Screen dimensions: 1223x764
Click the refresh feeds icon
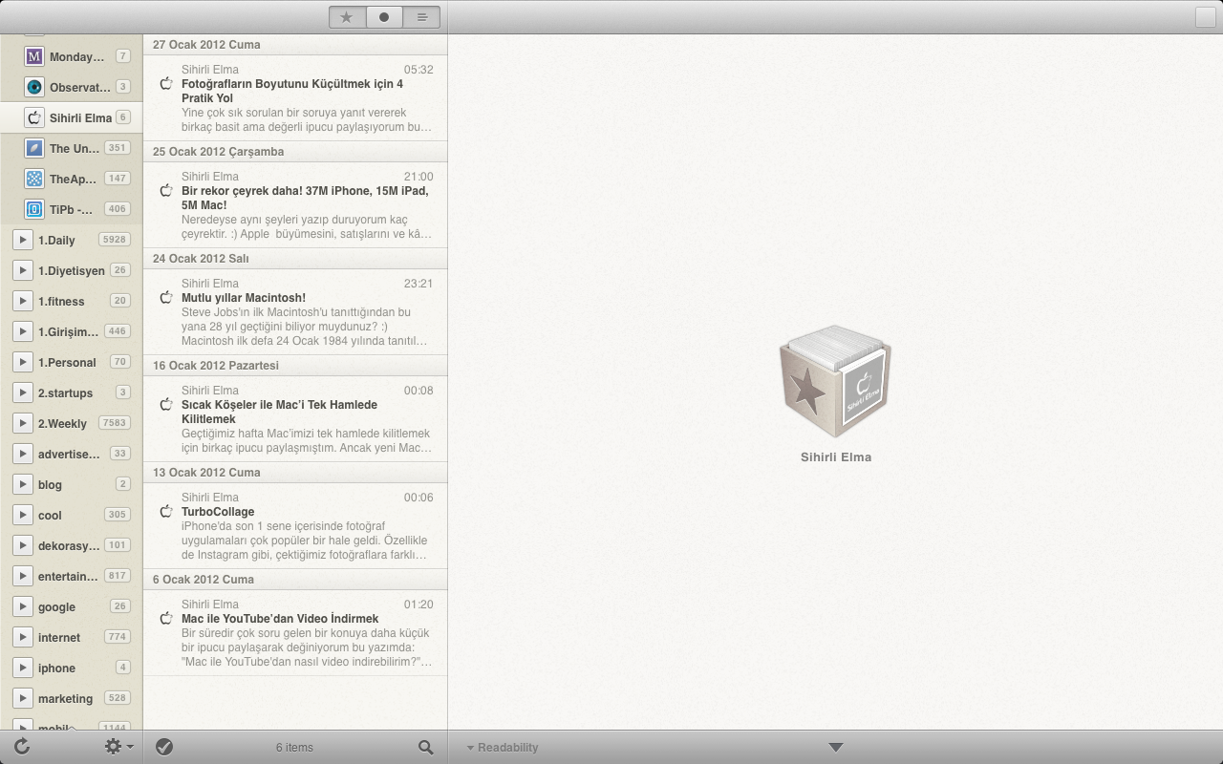coord(22,747)
